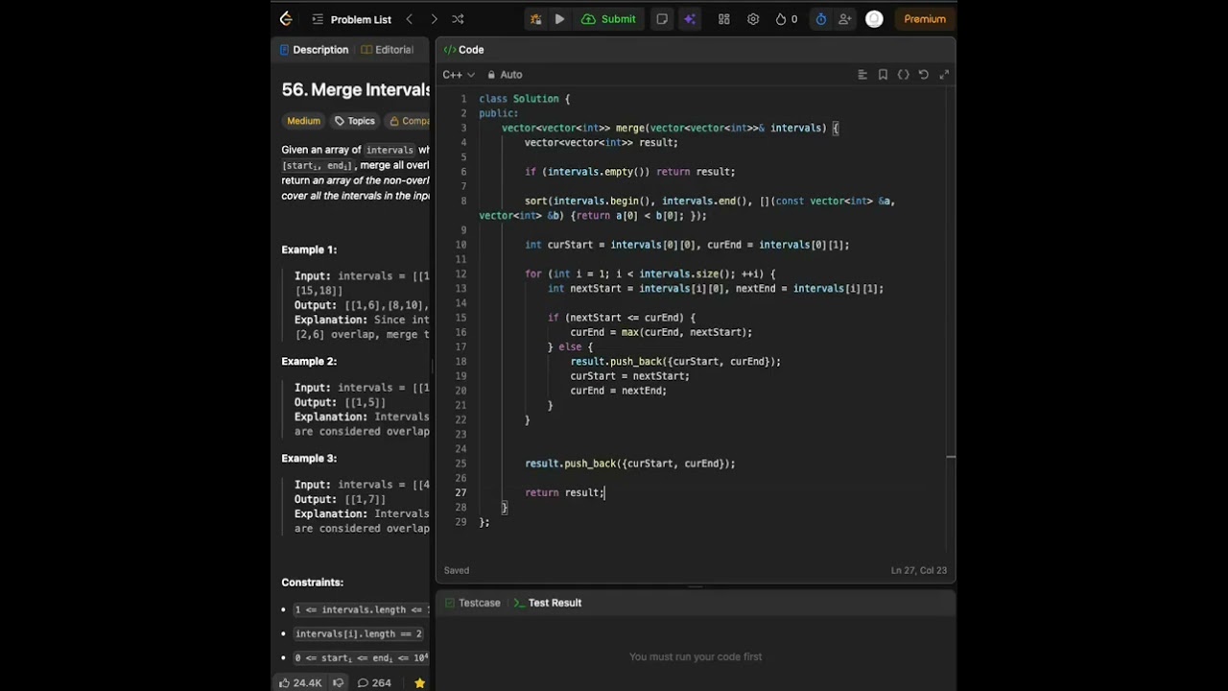
Task: Submit the solution
Action: tap(608, 19)
